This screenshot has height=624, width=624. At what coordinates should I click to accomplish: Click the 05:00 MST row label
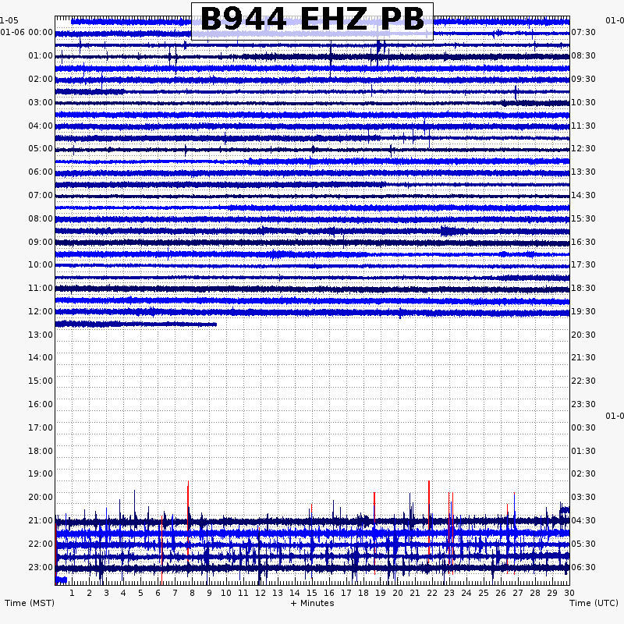41,148
